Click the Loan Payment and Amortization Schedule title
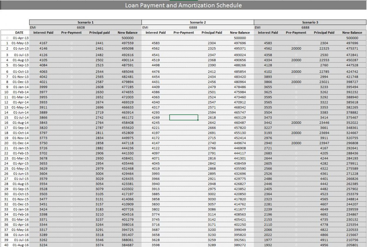 click(184, 5)
